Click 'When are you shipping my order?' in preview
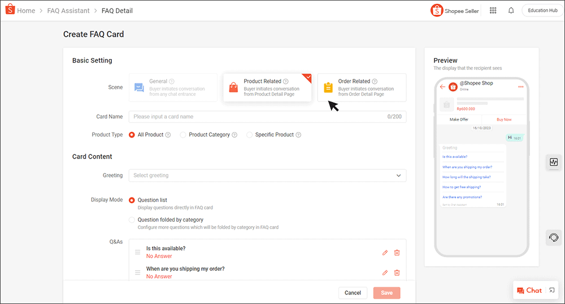The width and height of the screenshot is (565, 304). 467,167
